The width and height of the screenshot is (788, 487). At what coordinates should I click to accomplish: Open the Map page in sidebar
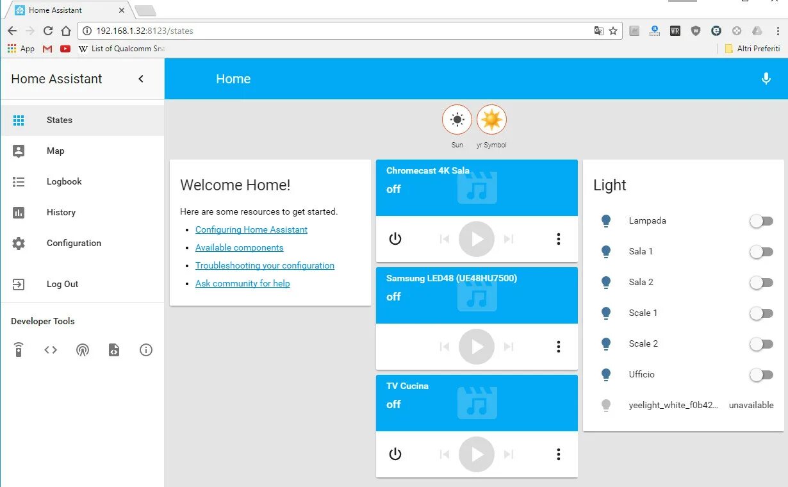(x=82, y=151)
